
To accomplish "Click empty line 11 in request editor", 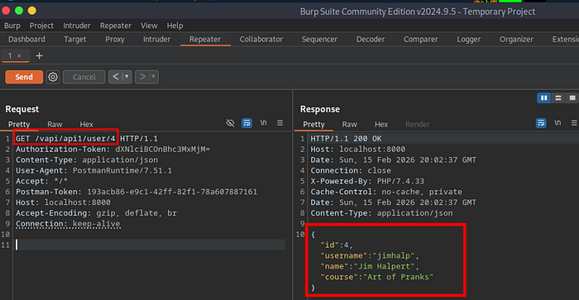I will coord(151,245).
